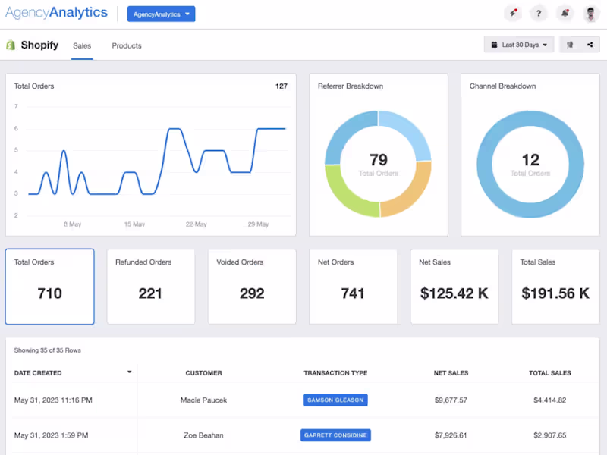
Task: Click the share report icon
Action: (590, 45)
